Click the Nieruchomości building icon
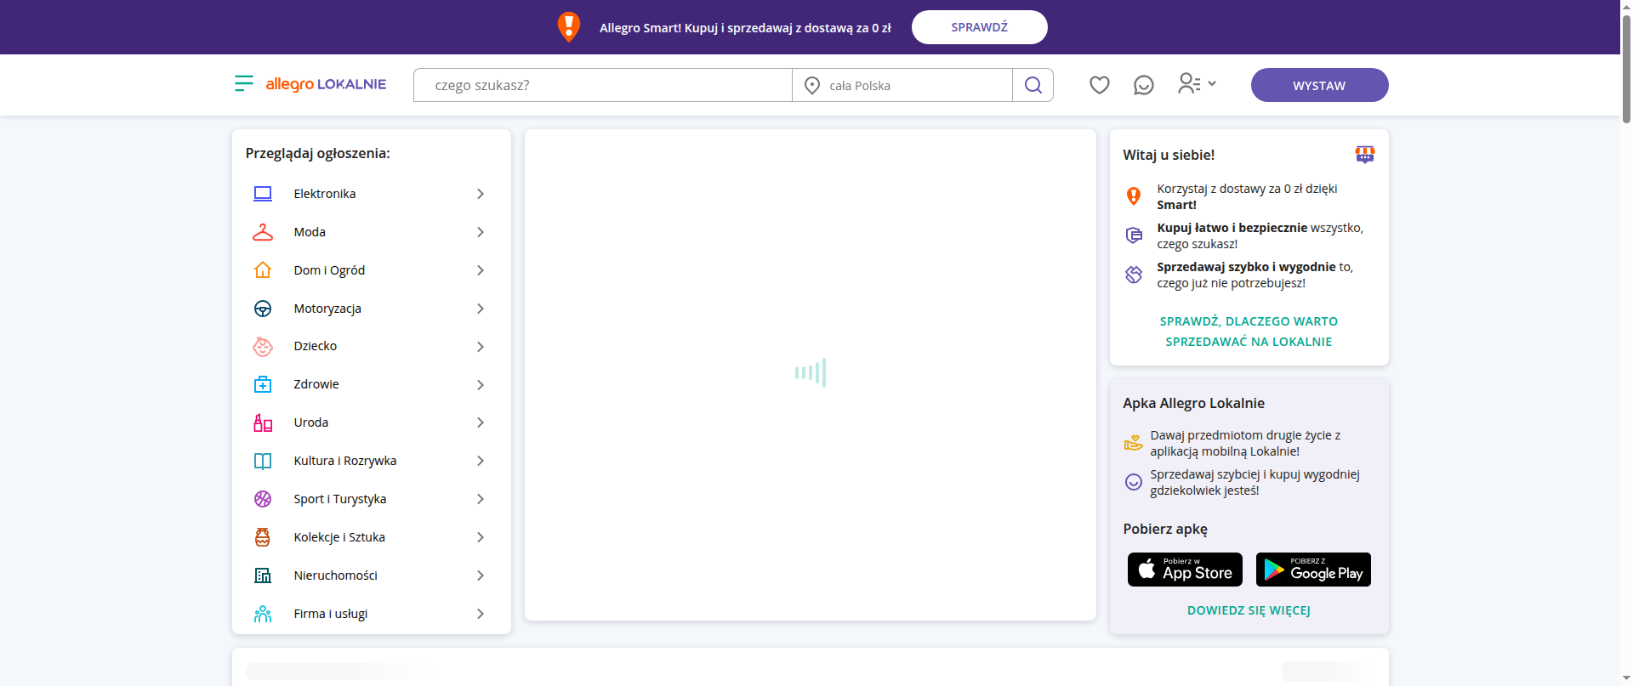Viewport: 1633px width, 686px height. [x=263, y=575]
